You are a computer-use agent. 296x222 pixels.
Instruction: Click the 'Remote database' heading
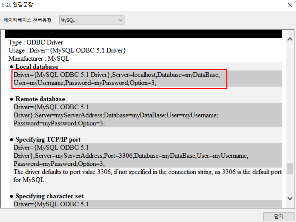pyautogui.click(x=40, y=99)
